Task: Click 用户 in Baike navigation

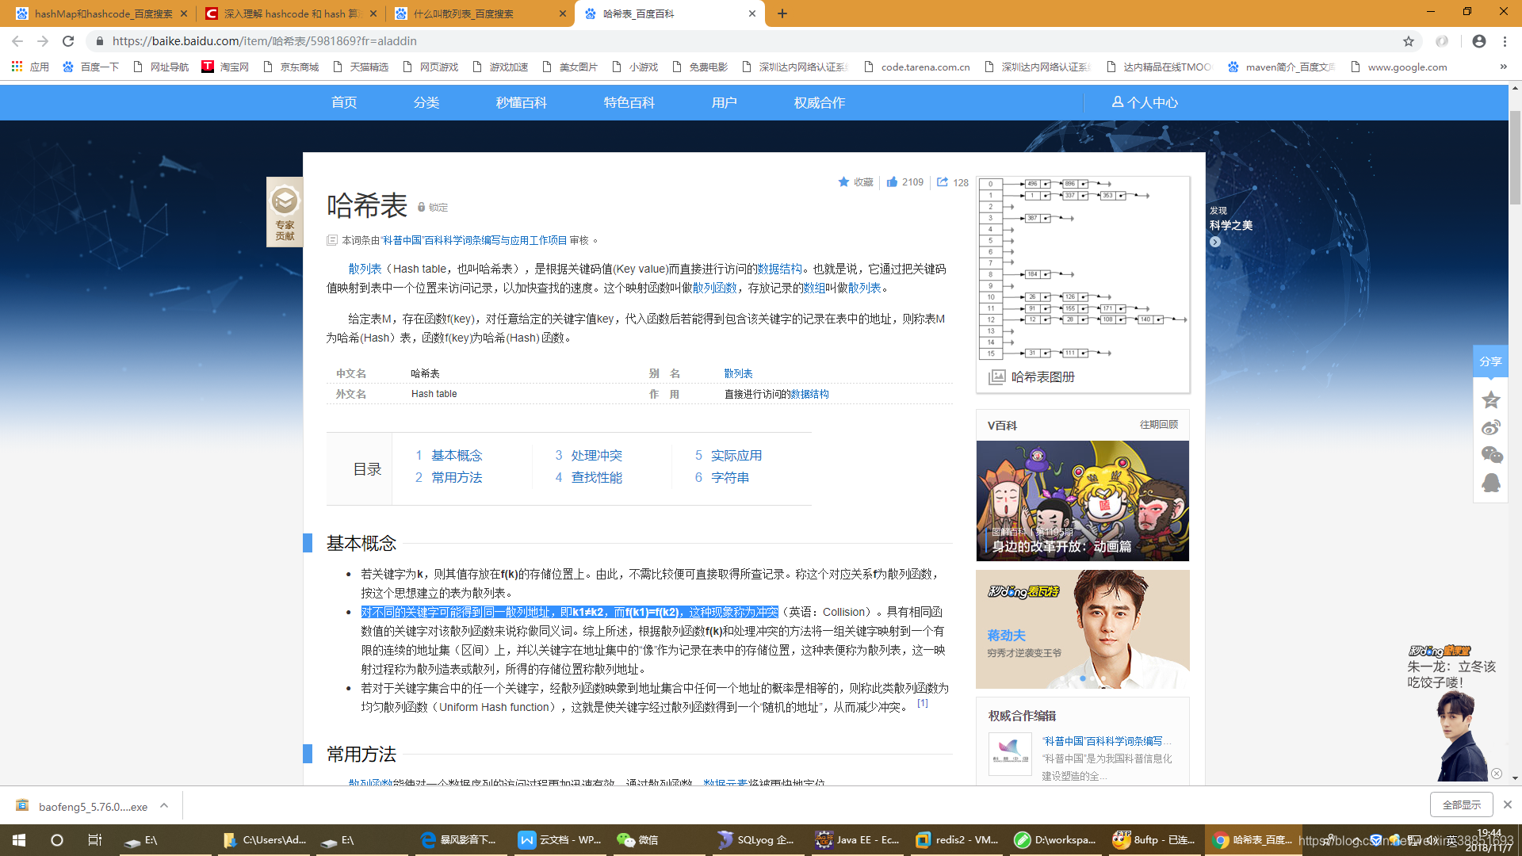Action: (725, 102)
